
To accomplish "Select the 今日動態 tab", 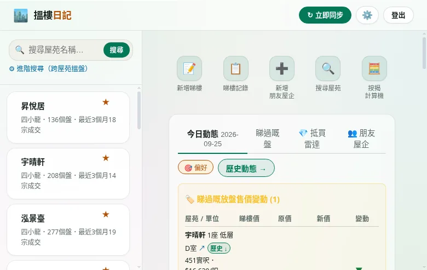I will point(212,139).
